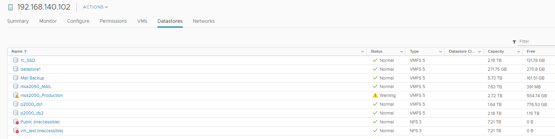555x139 pixels.
Task: Click the inaccessible icon next to Public
Action: tap(16, 122)
